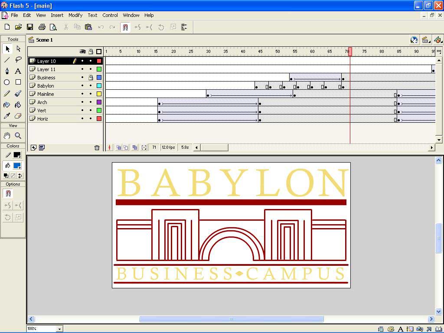Select the Zoom magnifier tool
The height and width of the screenshot is (333, 444).
click(x=18, y=135)
